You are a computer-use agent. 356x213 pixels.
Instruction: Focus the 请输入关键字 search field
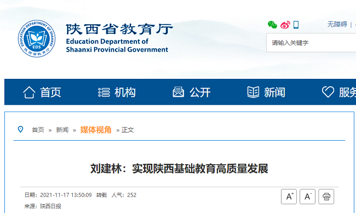click(311, 43)
